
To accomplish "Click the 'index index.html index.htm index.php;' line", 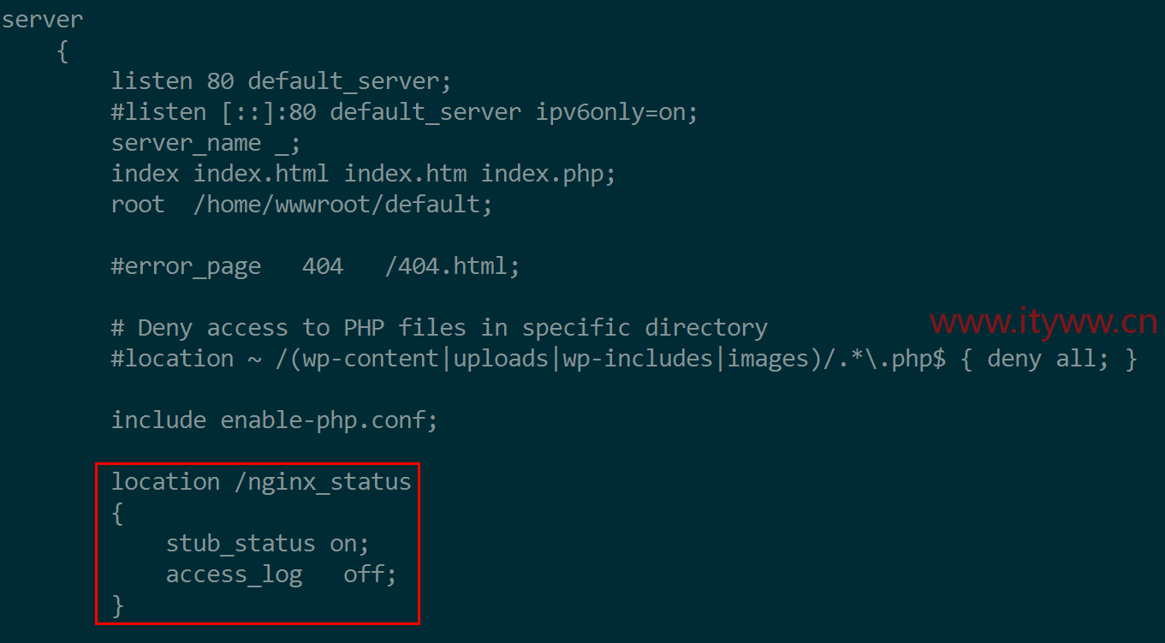I will click(x=364, y=174).
